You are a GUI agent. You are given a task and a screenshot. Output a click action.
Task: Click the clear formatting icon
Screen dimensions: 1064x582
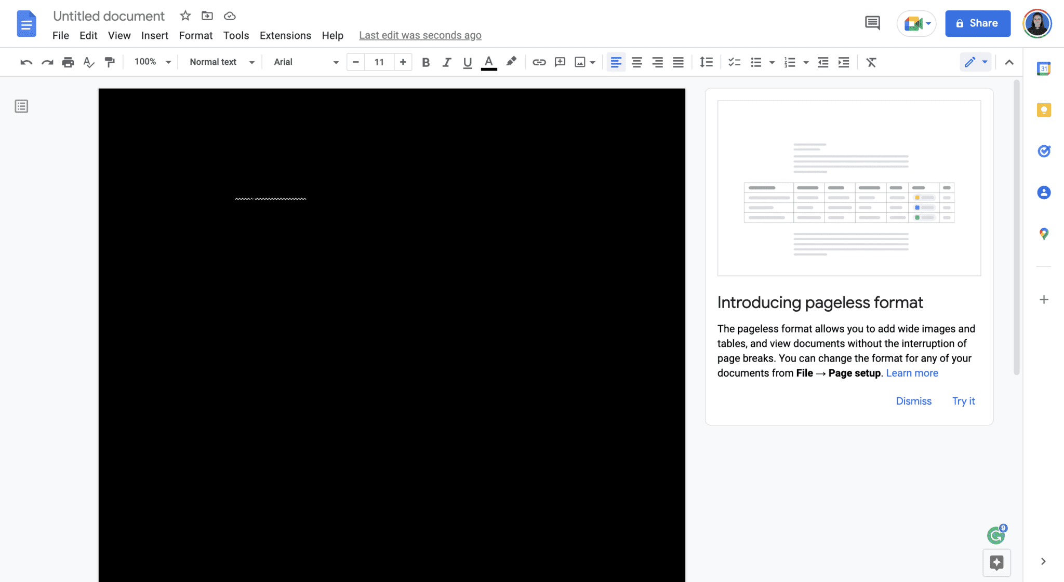point(871,62)
